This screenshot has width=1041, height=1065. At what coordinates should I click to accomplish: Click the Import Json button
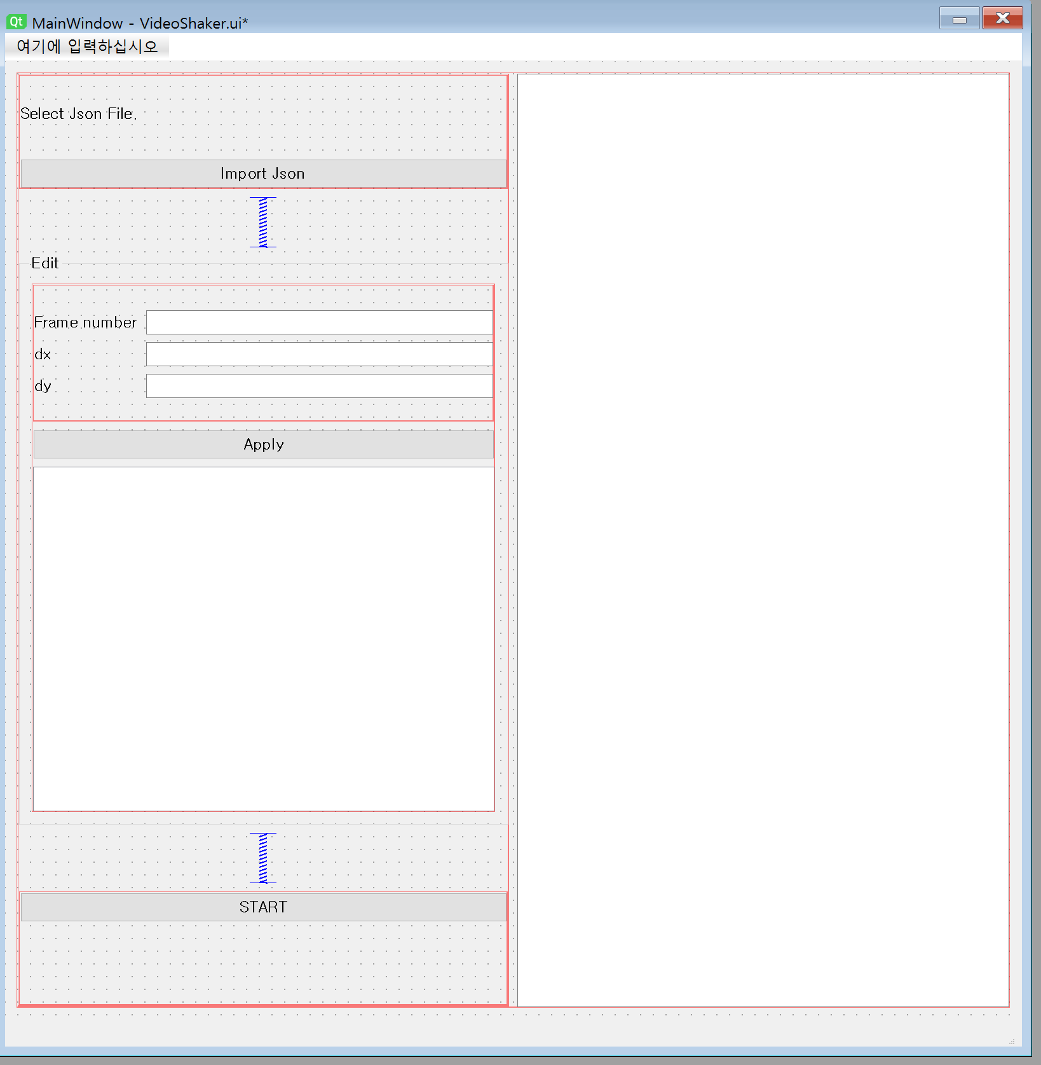[263, 174]
